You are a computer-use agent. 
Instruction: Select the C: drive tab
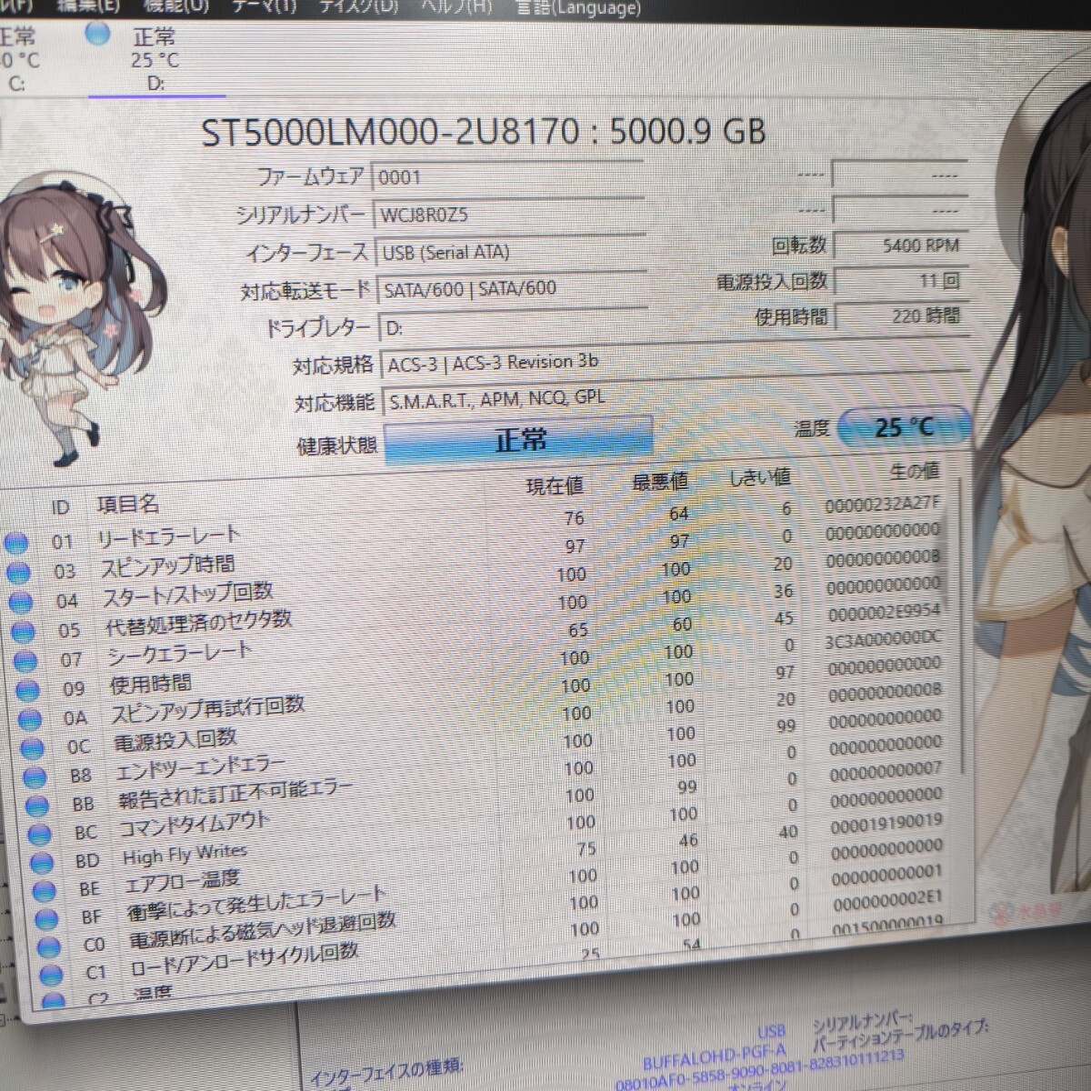(18, 59)
